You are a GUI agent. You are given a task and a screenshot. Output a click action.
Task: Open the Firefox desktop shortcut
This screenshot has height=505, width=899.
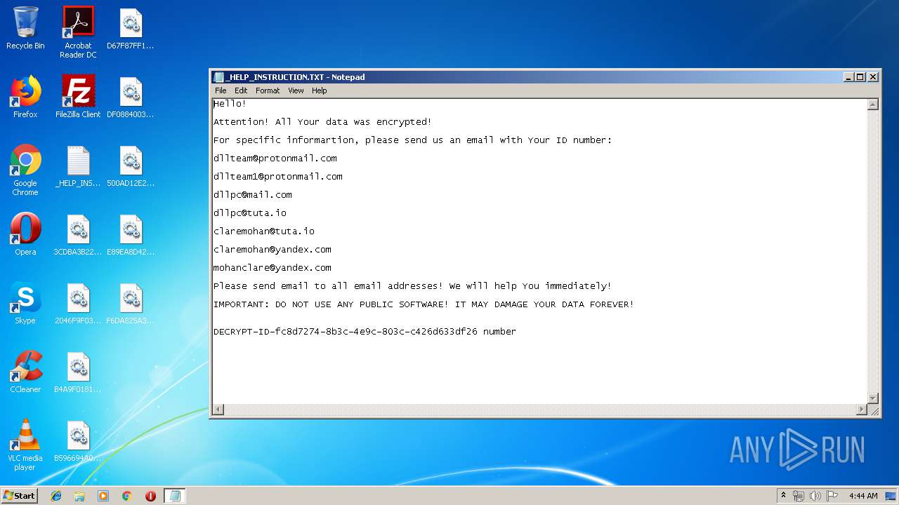(x=25, y=97)
